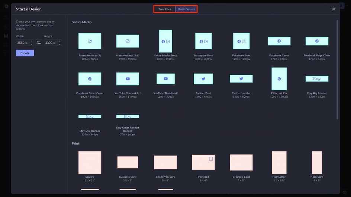Select the Instagram Post canvas preset
The height and width of the screenshot is (197, 351).
tap(203, 41)
